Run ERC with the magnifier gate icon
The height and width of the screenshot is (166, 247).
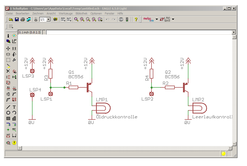8,143
